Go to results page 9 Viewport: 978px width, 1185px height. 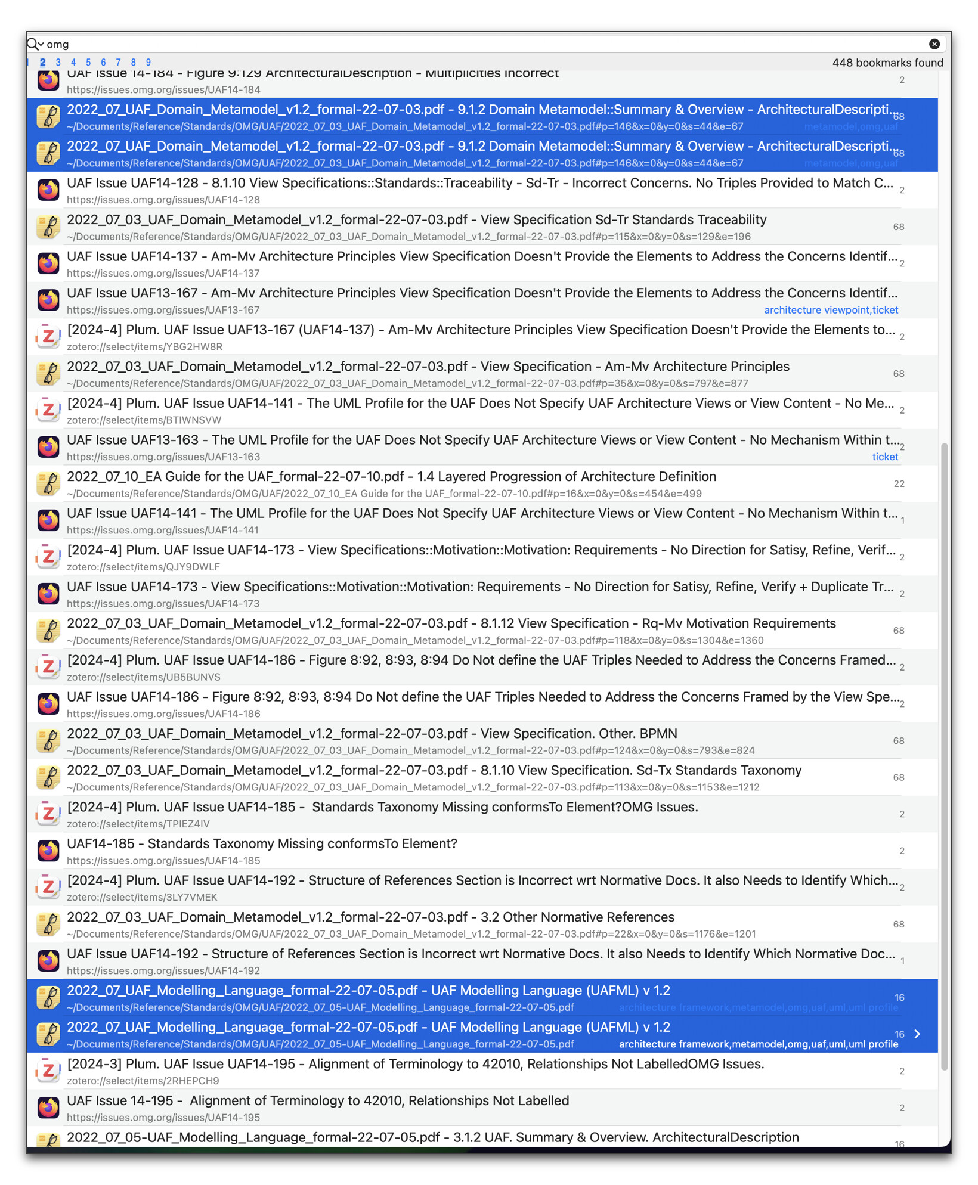tap(148, 63)
